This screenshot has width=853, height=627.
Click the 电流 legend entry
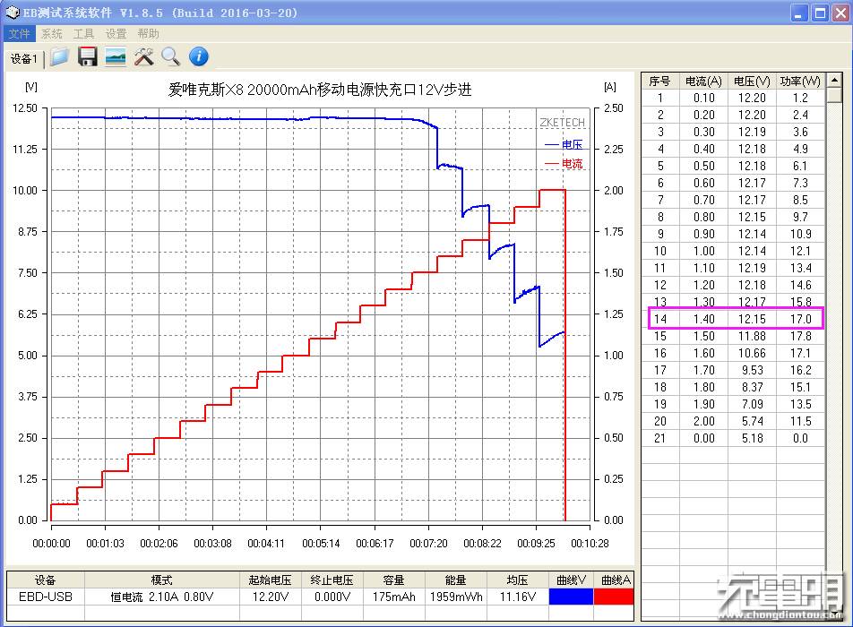pyautogui.click(x=564, y=164)
